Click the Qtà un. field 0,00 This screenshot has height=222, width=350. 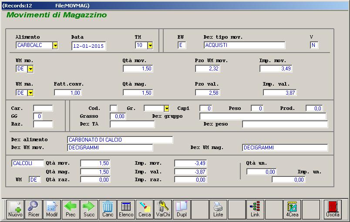262,172
